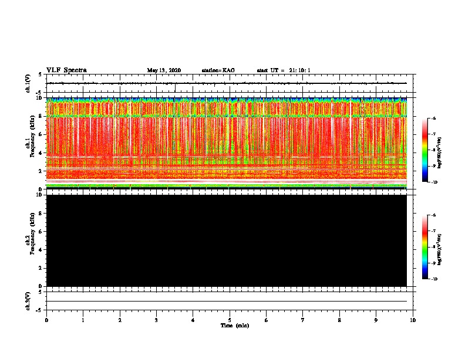The image size is (465, 359).
Task: Click the ch.2 color scale bar
Action: click(x=424, y=247)
